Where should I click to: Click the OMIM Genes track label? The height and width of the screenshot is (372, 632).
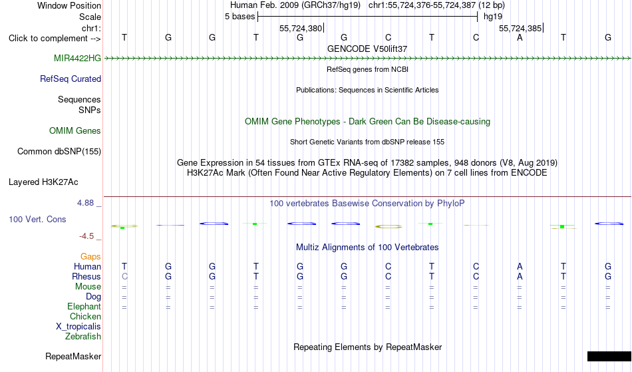pyautogui.click(x=75, y=130)
